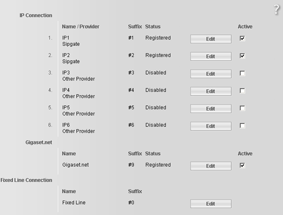Edit the IP2 Sipgate connection
Viewport: 283px width, 215px height.
coord(210,56)
